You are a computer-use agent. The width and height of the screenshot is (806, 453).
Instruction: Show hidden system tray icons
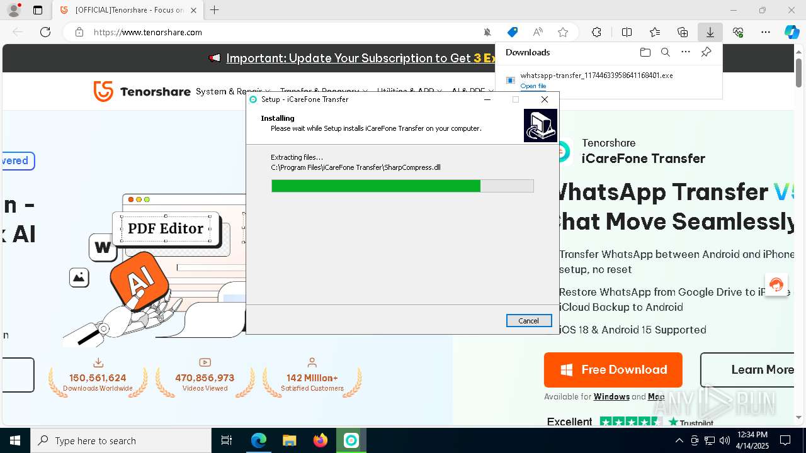[x=679, y=440]
